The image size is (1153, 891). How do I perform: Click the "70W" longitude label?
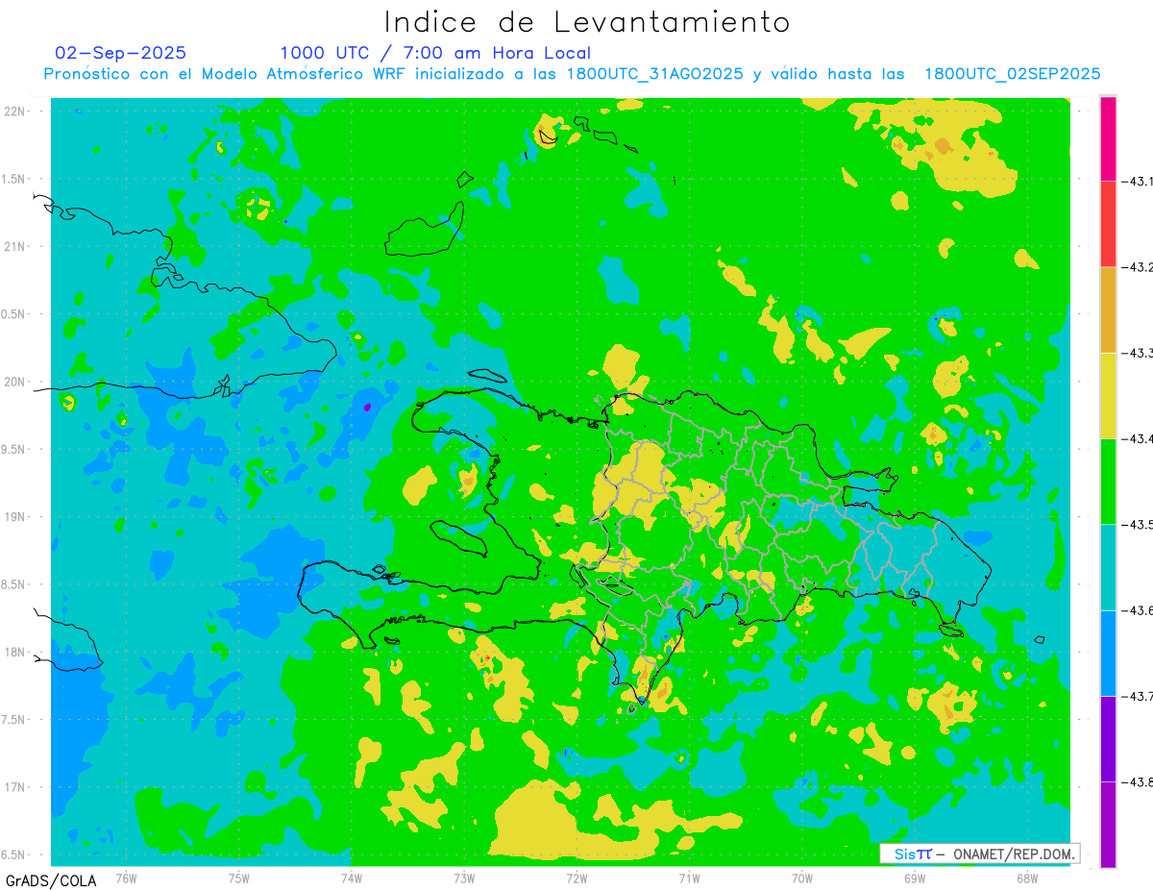coord(801,878)
